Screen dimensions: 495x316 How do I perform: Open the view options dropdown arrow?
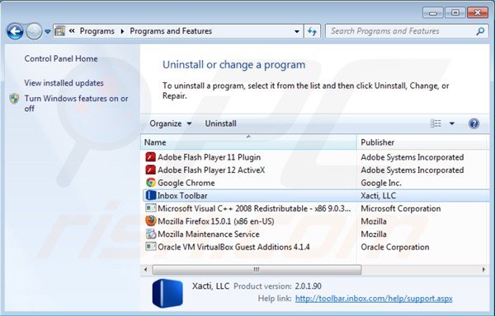tap(452, 123)
